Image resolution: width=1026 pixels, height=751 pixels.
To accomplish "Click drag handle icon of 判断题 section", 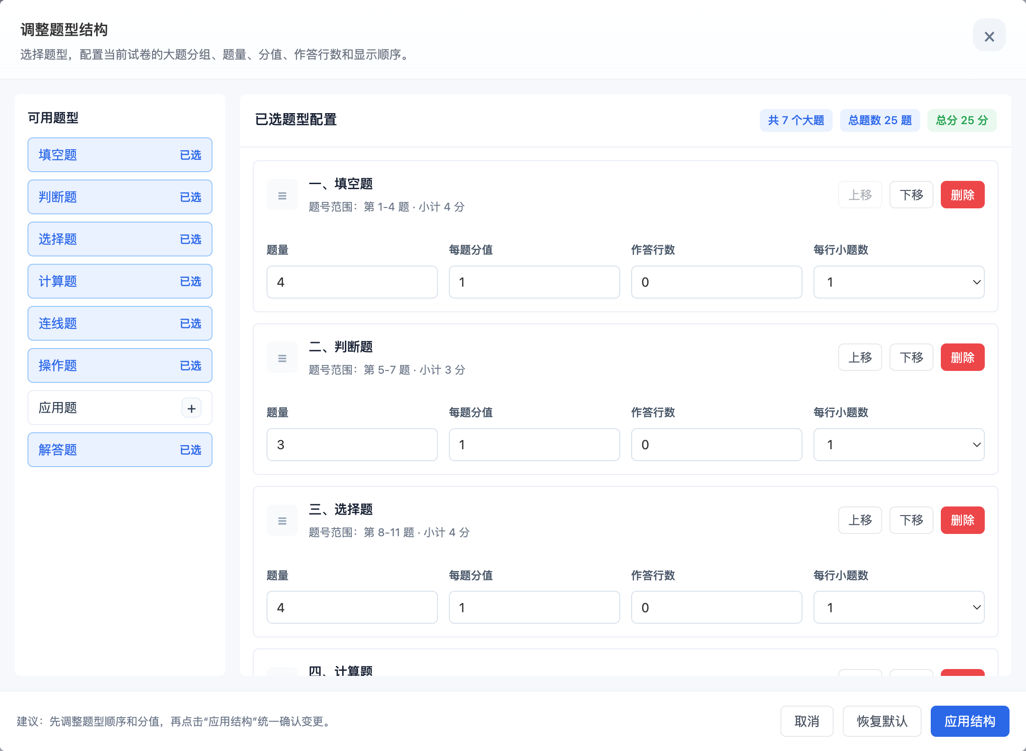I will 282,358.
